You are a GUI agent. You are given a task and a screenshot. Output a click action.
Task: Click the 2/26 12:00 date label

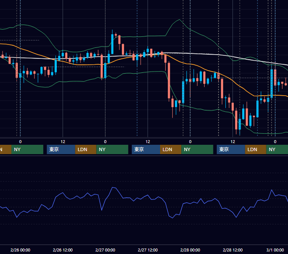(63, 250)
